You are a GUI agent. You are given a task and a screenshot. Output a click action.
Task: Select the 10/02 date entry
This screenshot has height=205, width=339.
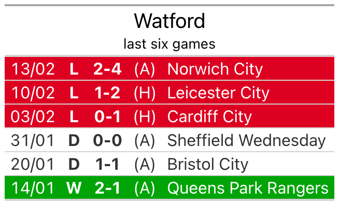tap(33, 93)
